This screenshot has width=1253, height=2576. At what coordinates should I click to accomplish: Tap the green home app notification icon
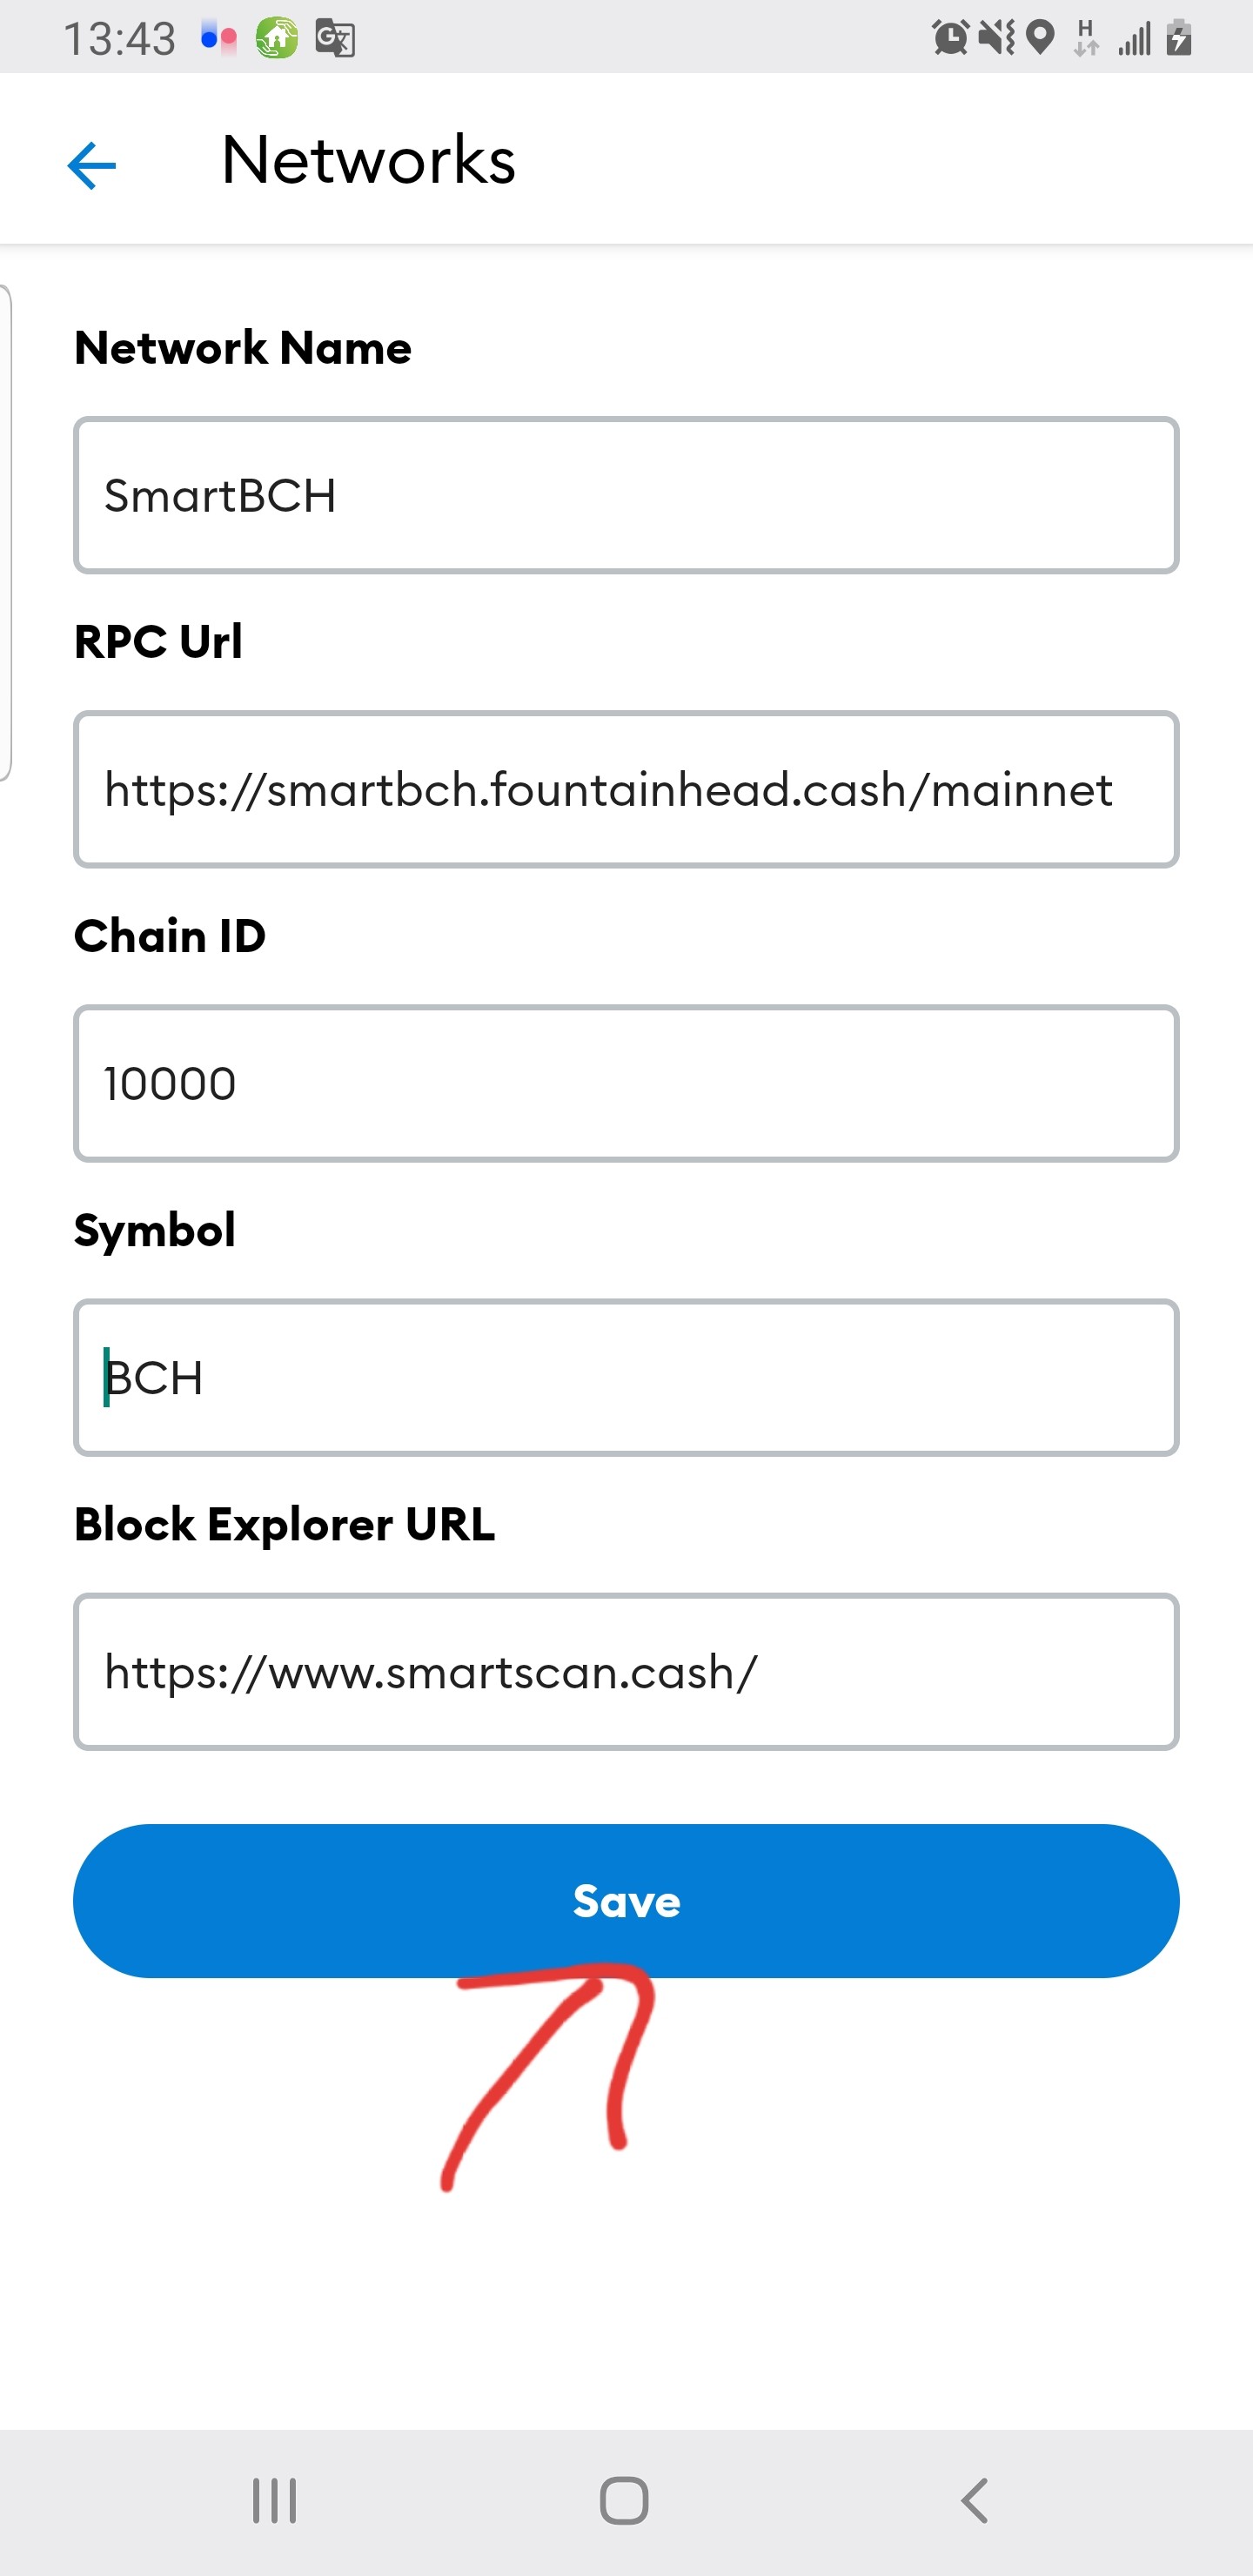point(277,39)
